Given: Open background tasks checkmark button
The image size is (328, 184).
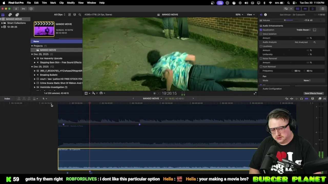Looking at the screenshot, I should [31, 9].
